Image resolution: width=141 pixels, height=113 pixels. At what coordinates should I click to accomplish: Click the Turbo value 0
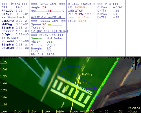pos(43,28)
